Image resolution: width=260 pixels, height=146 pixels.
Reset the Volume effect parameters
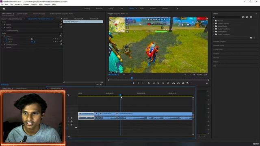click(x=61, y=36)
